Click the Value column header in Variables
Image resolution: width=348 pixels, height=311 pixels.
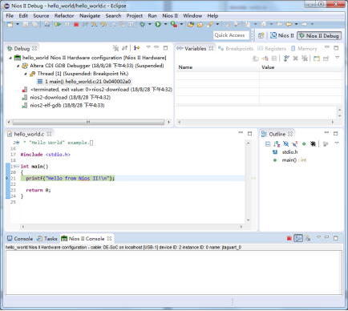(x=301, y=67)
